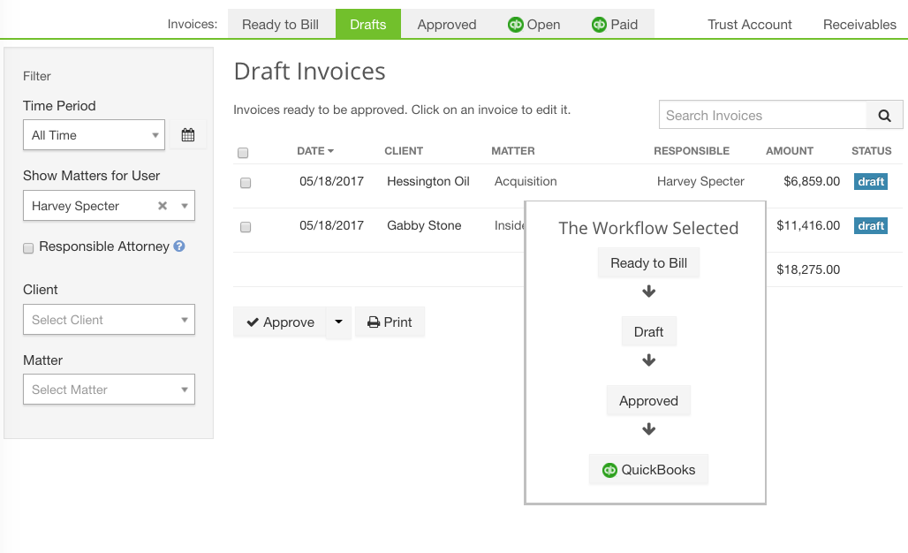Click the first draft status badge

click(x=871, y=181)
